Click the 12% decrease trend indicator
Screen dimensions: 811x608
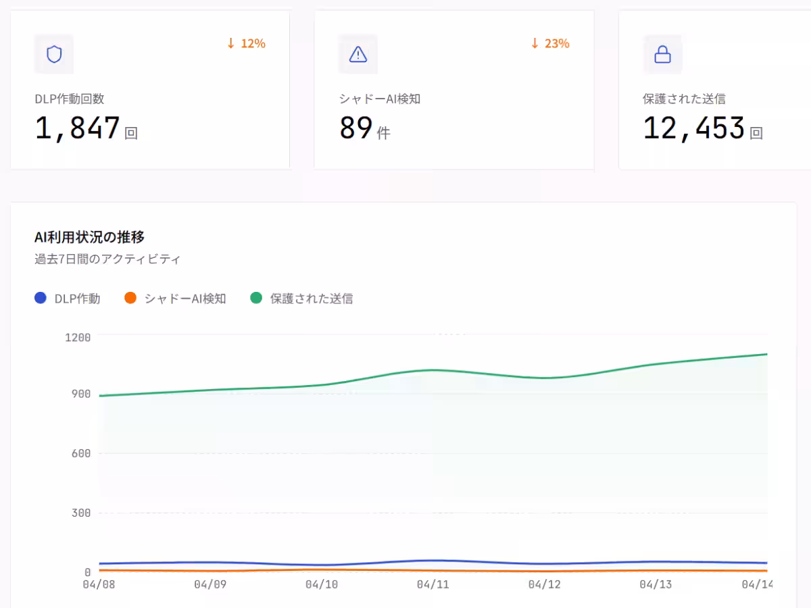click(246, 44)
